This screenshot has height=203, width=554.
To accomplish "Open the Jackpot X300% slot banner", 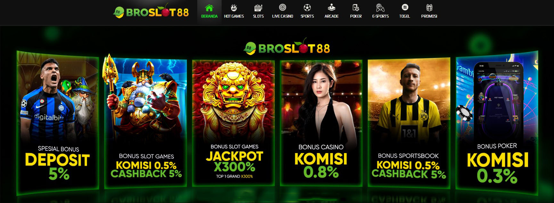I will pyautogui.click(x=233, y=123).
